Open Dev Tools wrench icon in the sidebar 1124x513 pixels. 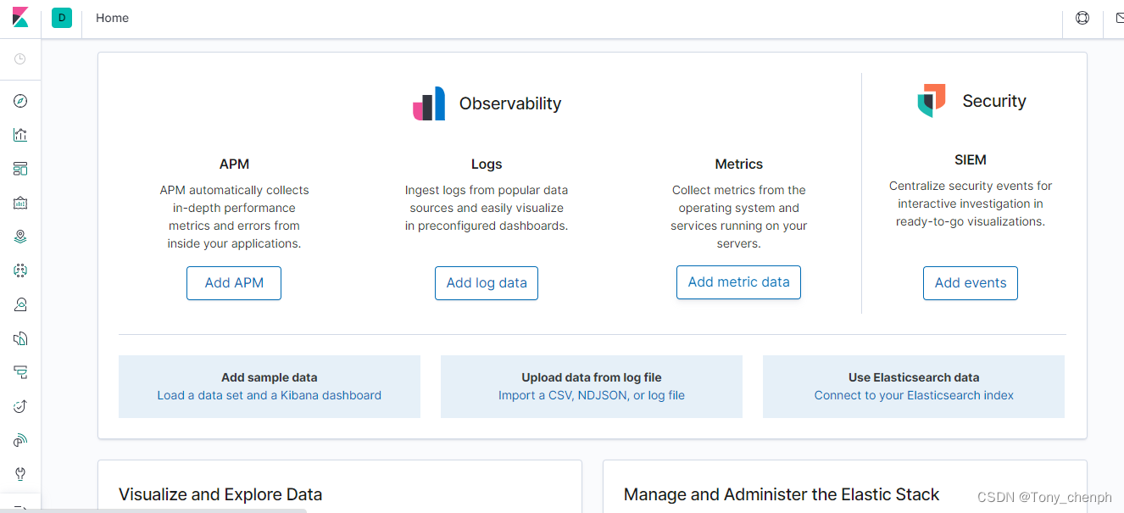point(20,474)
